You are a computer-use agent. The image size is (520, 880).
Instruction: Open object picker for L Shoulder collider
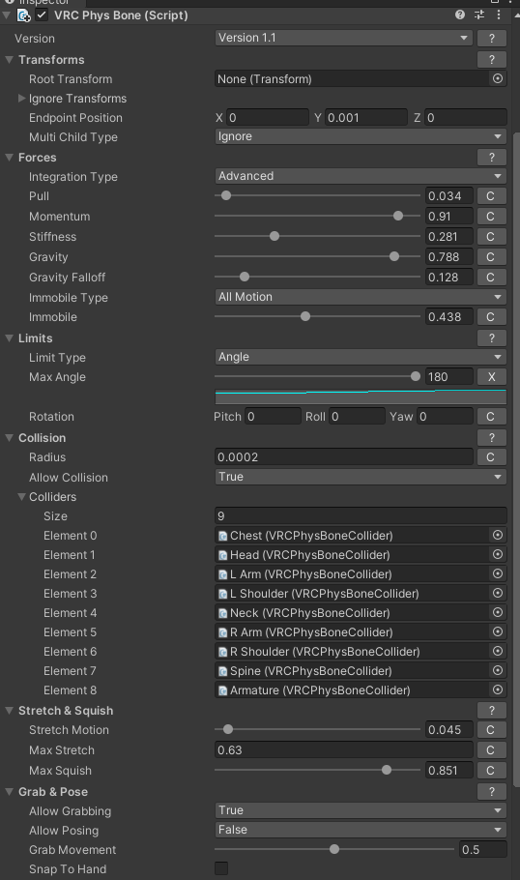[x=498, y=593]
